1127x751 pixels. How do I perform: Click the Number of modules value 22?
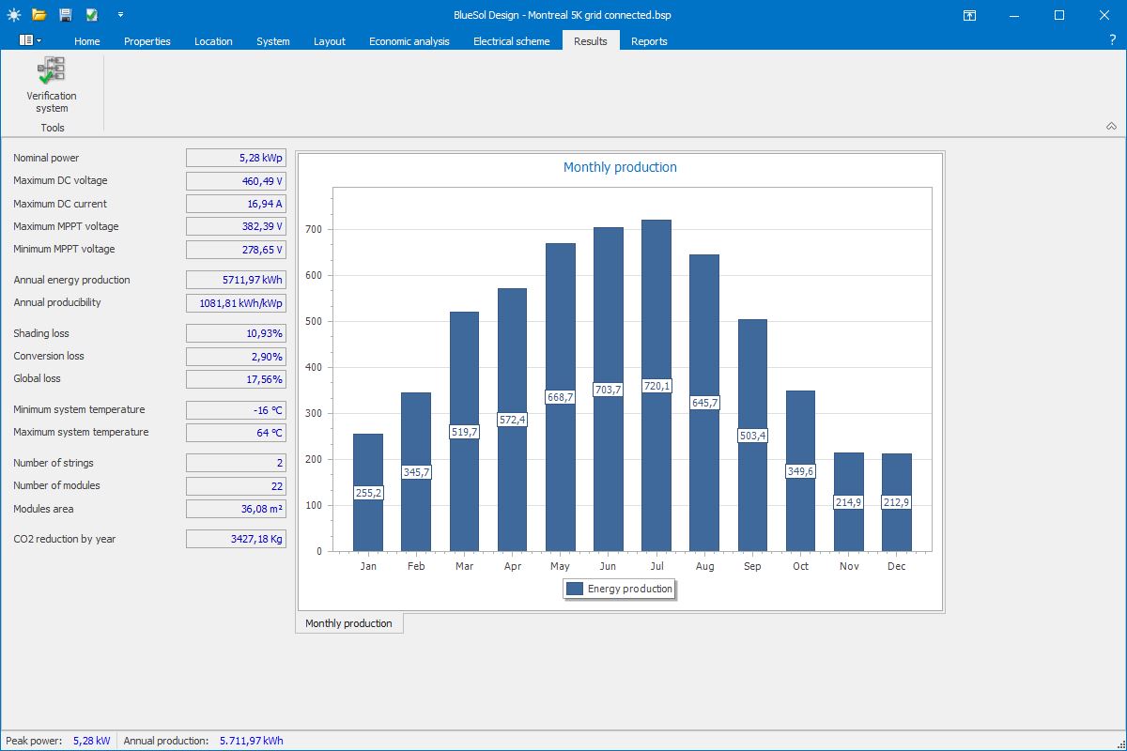236,485
